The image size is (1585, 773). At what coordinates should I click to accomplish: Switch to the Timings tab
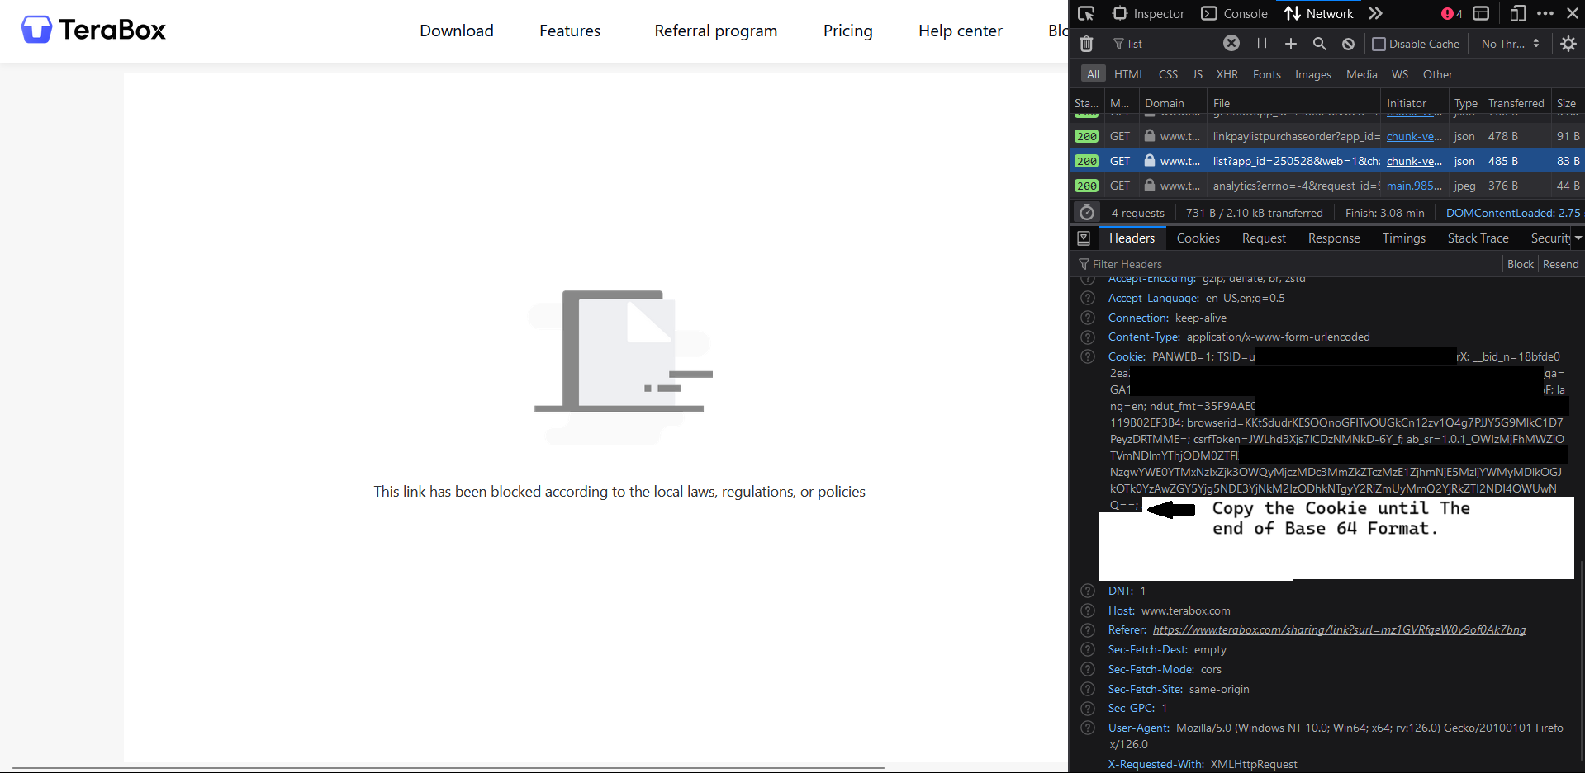click(x=1403, y=238)
